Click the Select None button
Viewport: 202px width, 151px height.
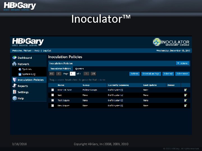pos(182,74)
